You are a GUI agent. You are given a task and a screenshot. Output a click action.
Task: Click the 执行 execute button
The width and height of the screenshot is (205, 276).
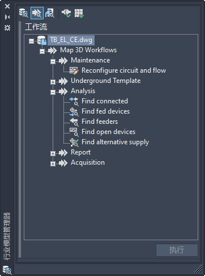click(177, 250)
